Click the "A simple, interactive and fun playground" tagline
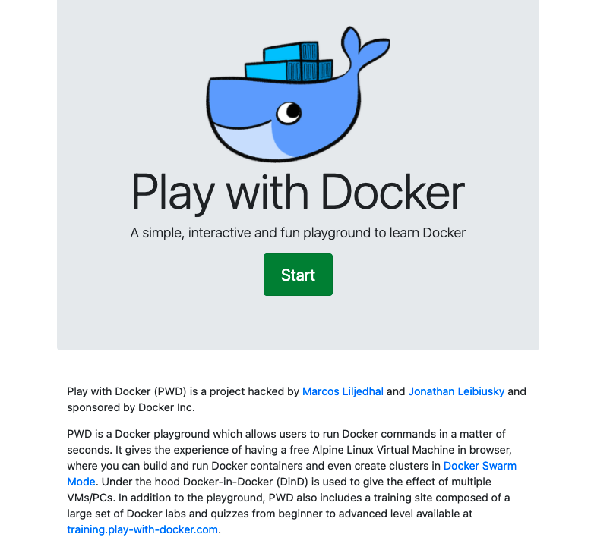The image size is (591, 553). tap(298, 233)
